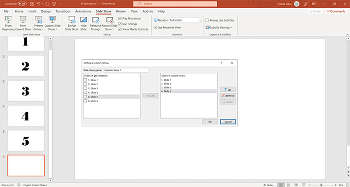The height and width of the screenshot is (187, 350).
Task: Open the Undo history dropdown arrow
Action: [42, 4]
